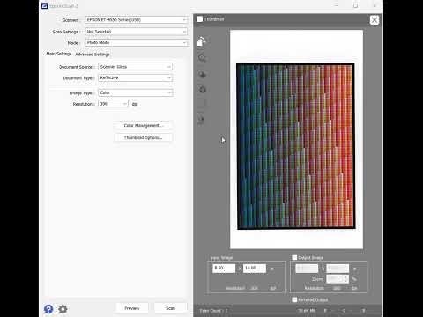Click the delete marquee icon in the preview toolbar
423x317 pixels.
pos(202,120)
